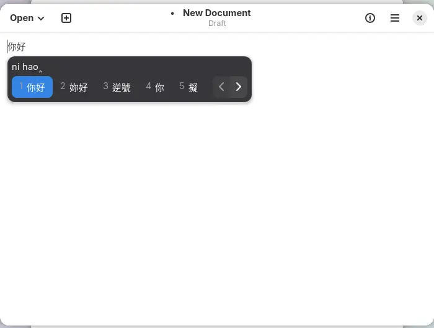The width and height of the screenshot is (434, 328).
Task: Pick candidate 5 擬
Action: pyautogui.click(x=188, y=87)
